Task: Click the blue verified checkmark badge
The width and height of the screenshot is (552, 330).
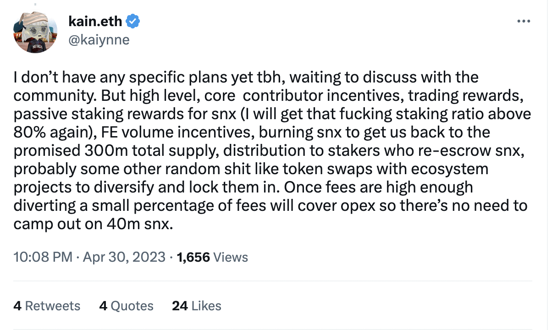Action: point(133,21)
